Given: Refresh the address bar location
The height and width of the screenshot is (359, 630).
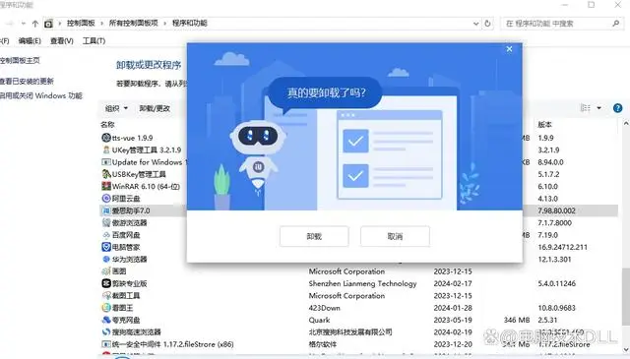Looking at the screenshot, I should click(487, 24).
